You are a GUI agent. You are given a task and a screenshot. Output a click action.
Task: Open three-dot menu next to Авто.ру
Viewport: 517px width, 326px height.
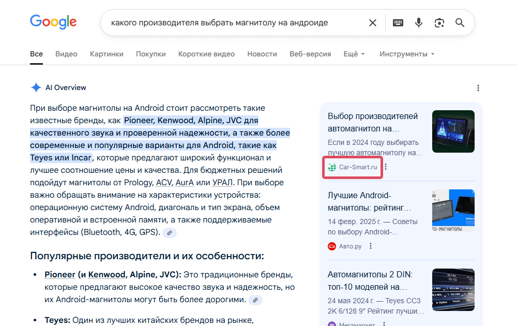(370, 246)
